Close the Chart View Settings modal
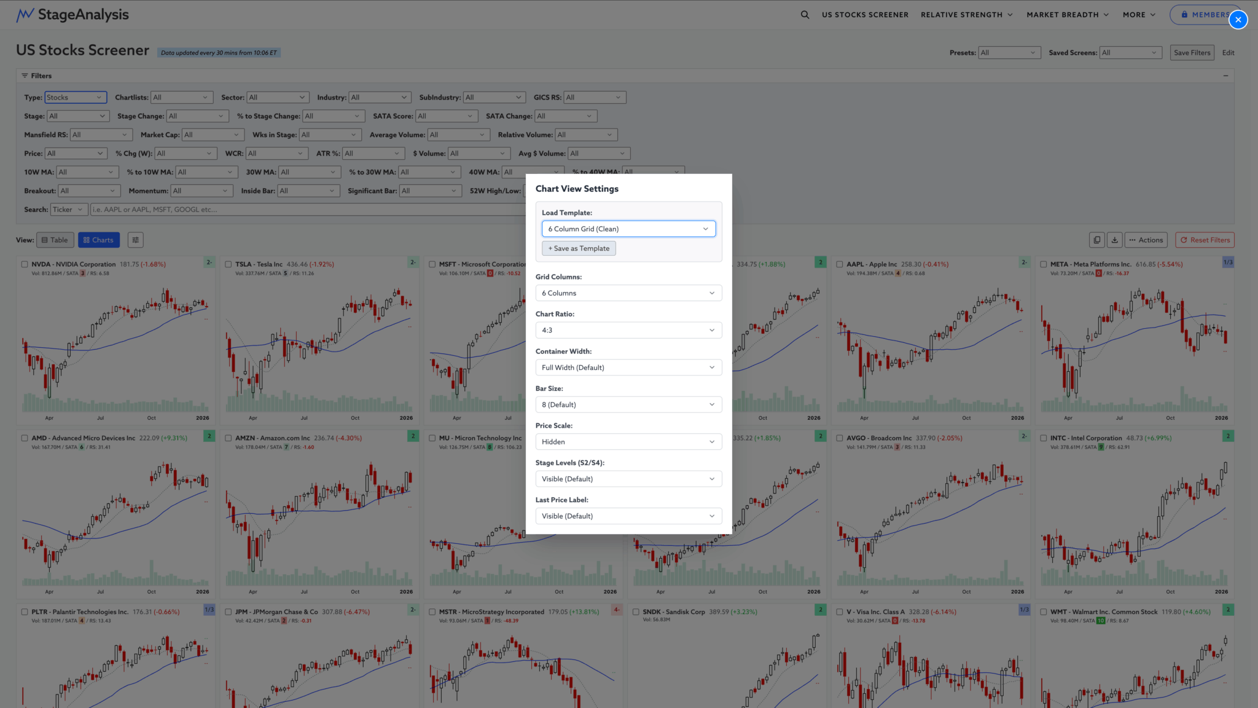The image size is (1258, 708). tap(1238, 20)
